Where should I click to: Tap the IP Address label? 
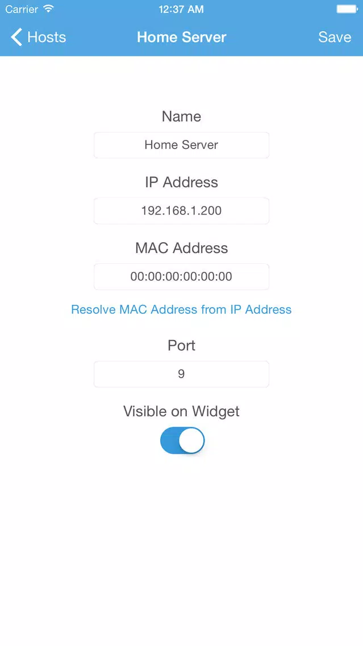pyautogui.click(x=182, y=182)
